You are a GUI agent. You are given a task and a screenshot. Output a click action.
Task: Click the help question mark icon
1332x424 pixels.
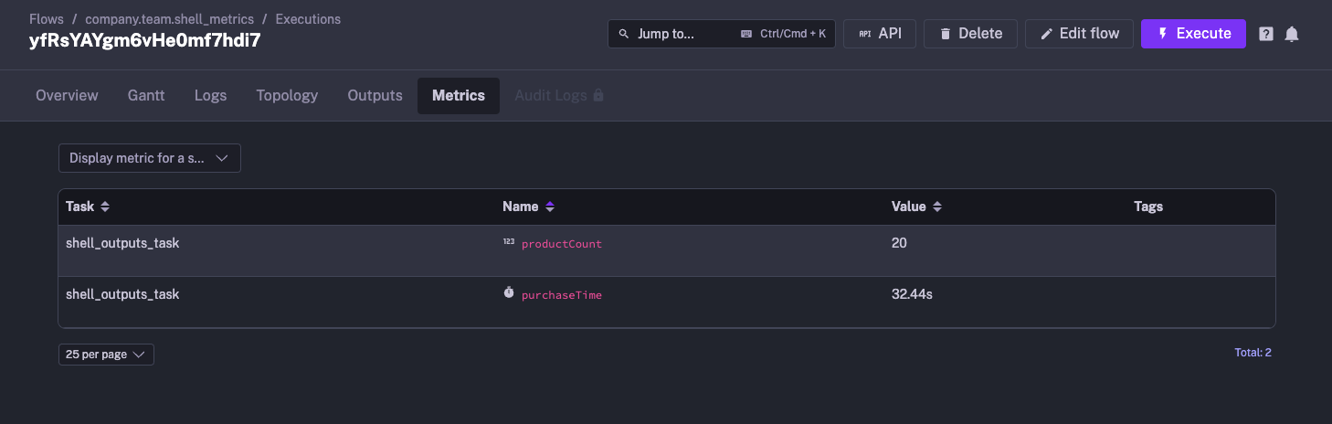(1266, 34)
